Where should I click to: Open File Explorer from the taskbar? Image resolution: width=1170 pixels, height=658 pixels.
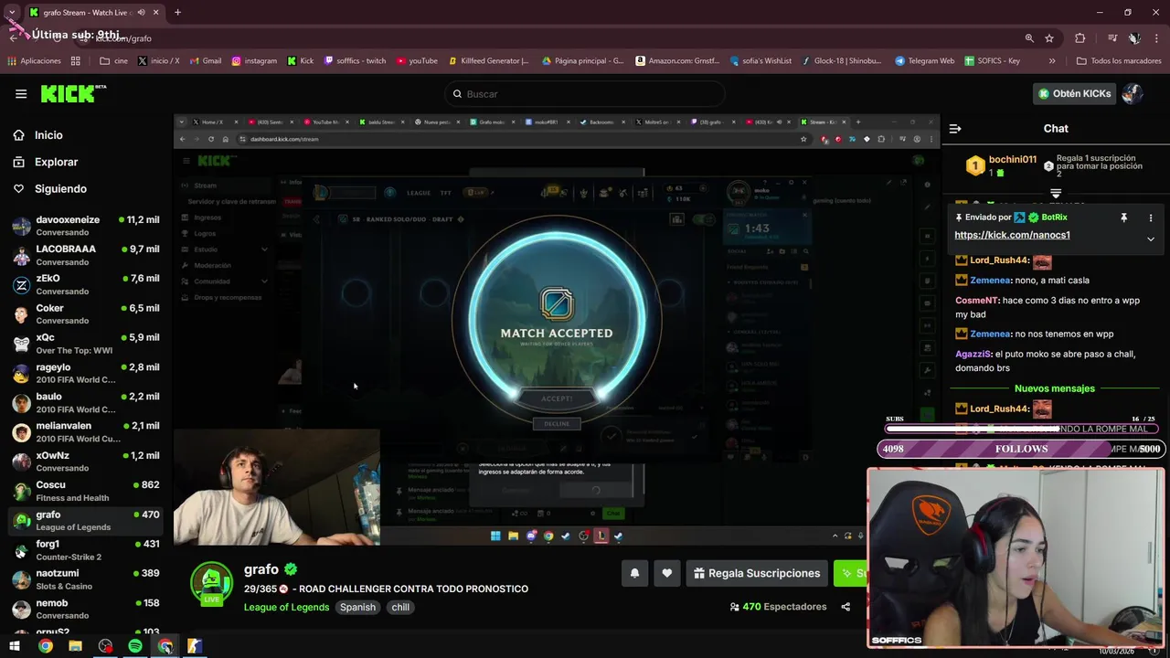tap(75, 646)
